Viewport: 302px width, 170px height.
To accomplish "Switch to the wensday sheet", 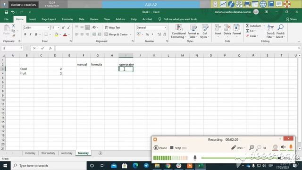I will [x=67, y=153].
